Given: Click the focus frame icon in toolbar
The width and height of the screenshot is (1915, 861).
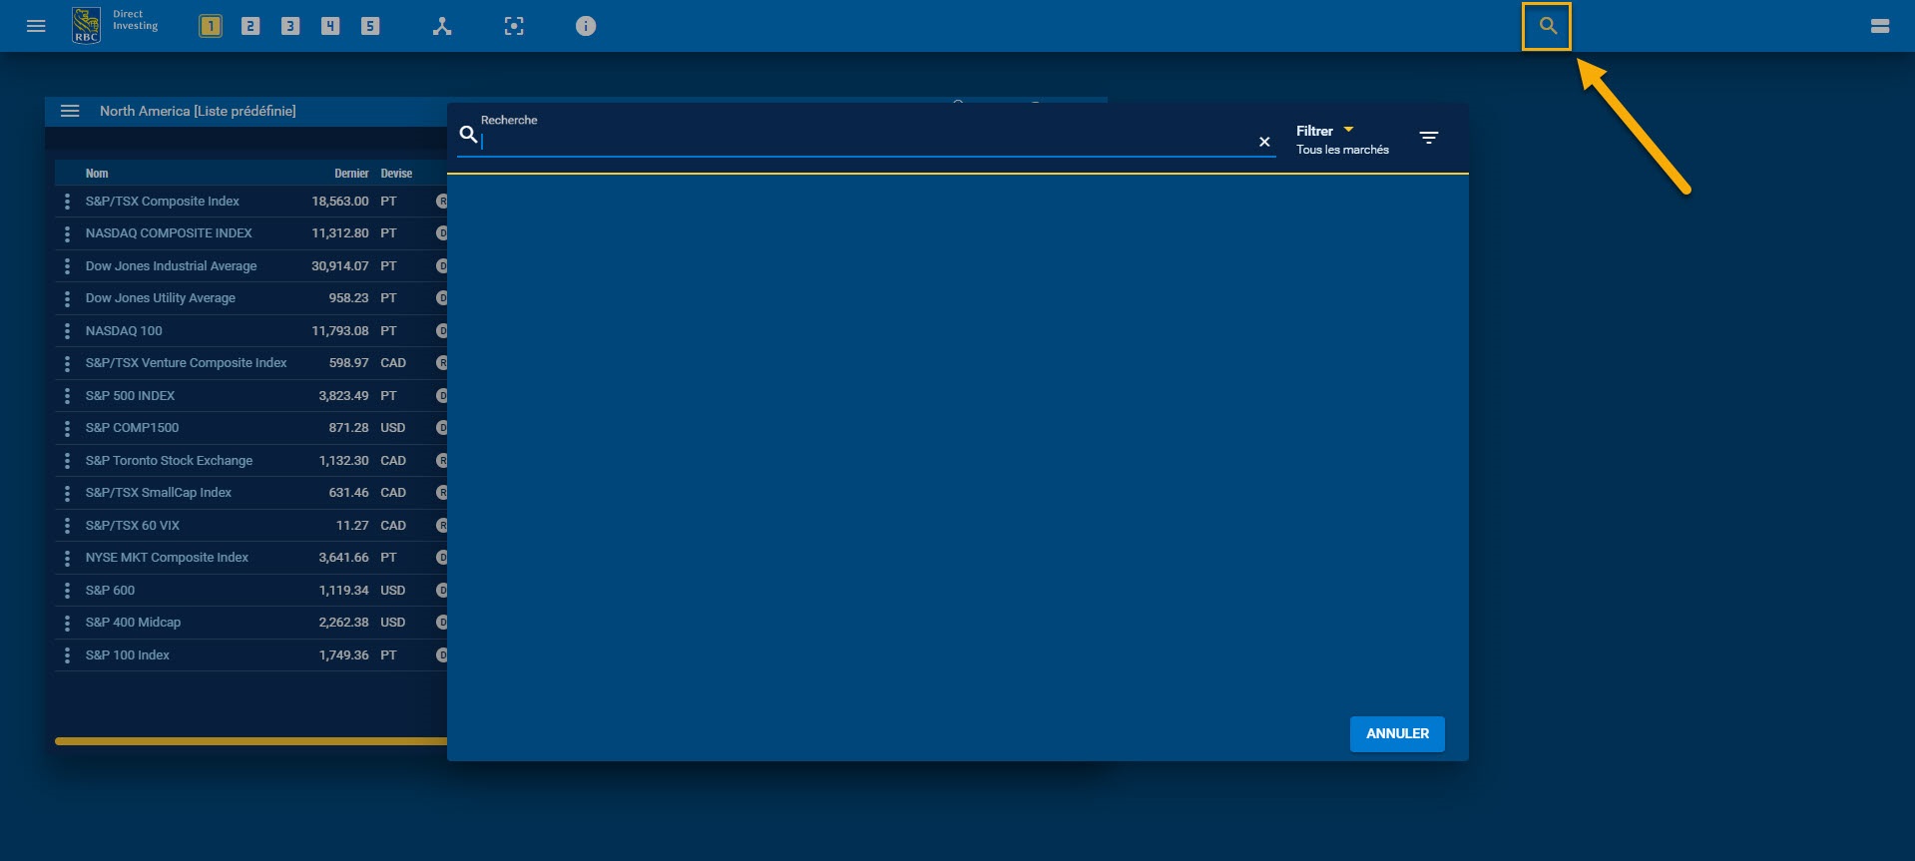Looking at the screenshot, I should coord(514,26).
